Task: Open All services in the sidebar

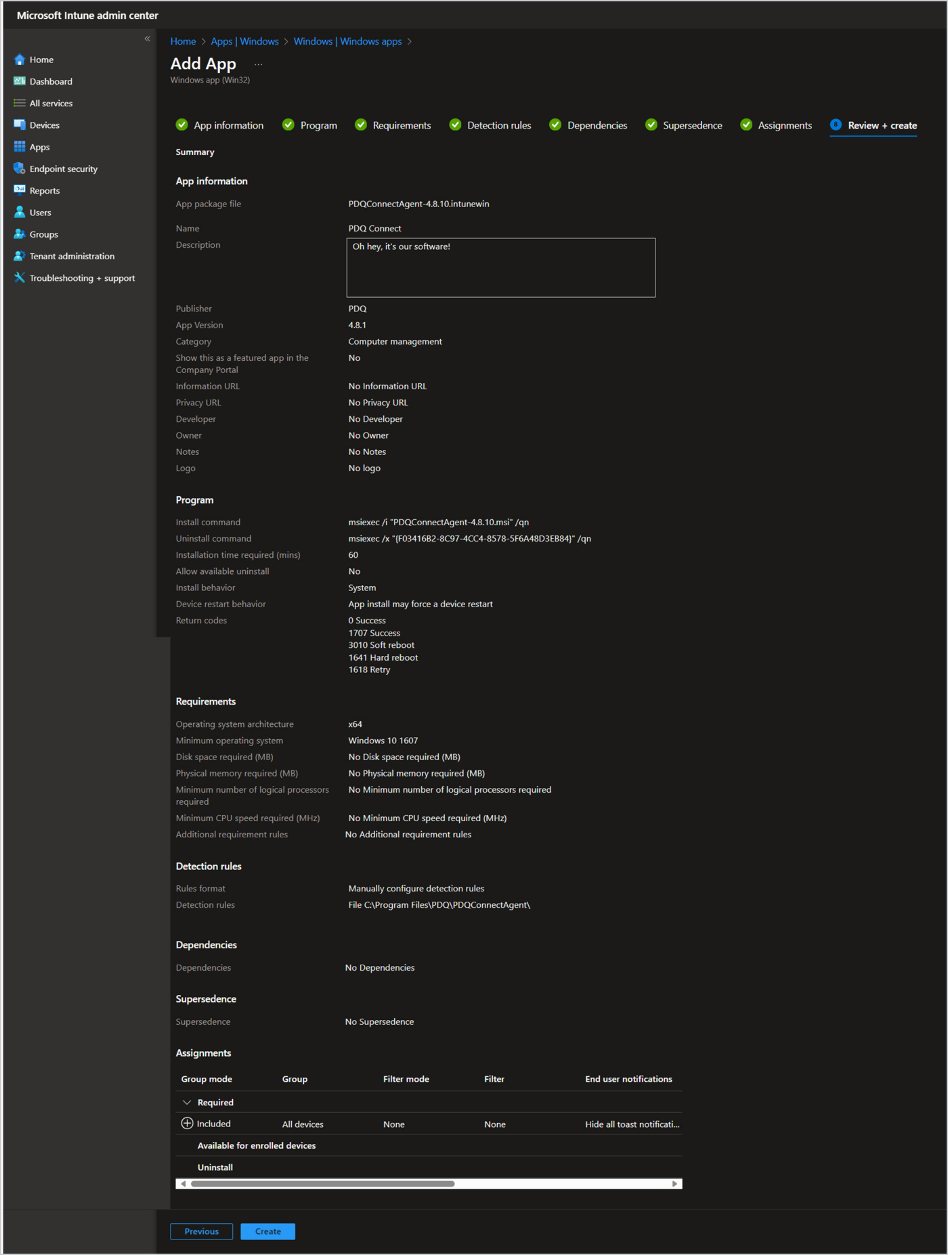Action: pyautogui.click(x=51, y=103)
